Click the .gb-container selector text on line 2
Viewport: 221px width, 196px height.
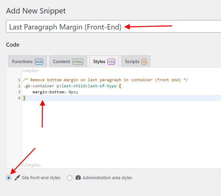39,86
